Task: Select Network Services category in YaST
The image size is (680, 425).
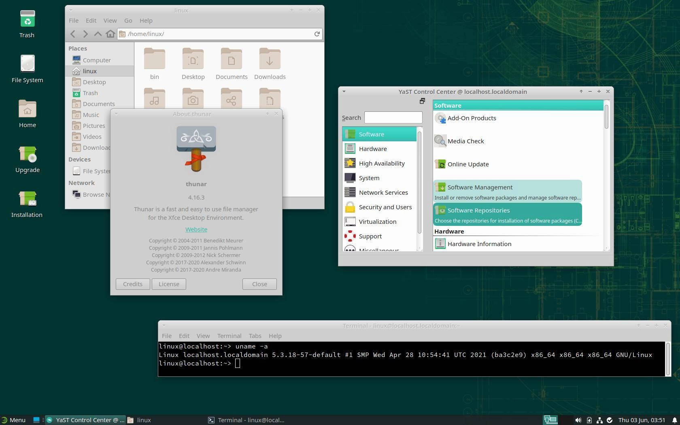Action: pos(379,192)
